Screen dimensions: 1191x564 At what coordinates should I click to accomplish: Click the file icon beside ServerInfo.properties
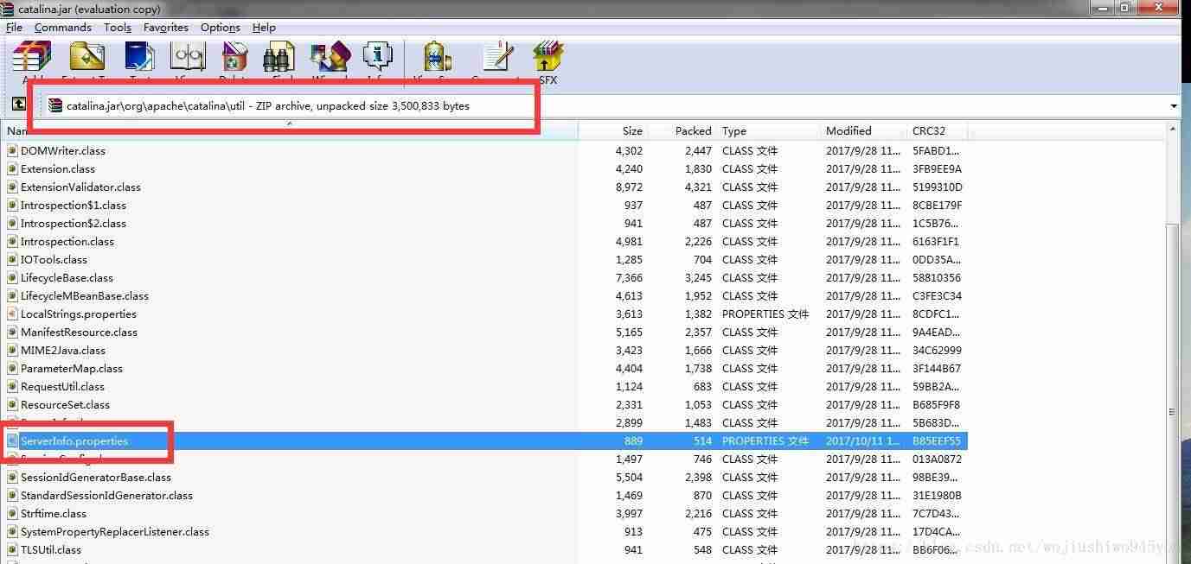[x=12, y=440]
